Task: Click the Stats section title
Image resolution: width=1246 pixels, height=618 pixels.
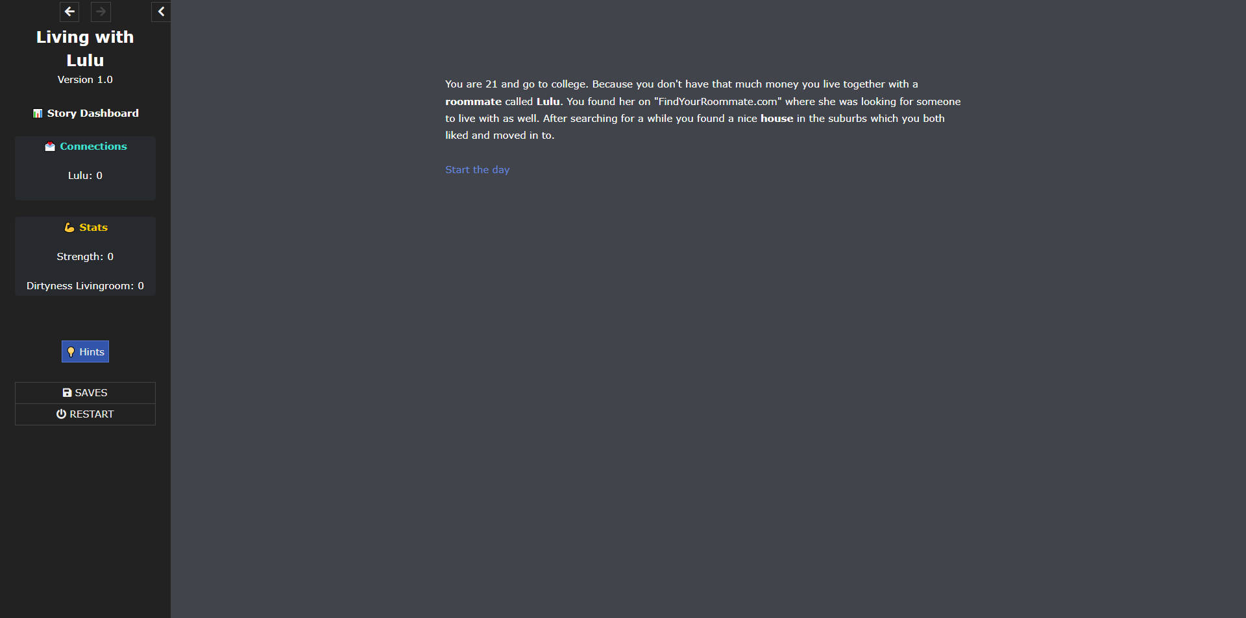Action: click(x=93, y=228)
